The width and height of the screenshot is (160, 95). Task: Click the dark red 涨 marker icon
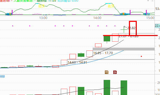(115, 72)
